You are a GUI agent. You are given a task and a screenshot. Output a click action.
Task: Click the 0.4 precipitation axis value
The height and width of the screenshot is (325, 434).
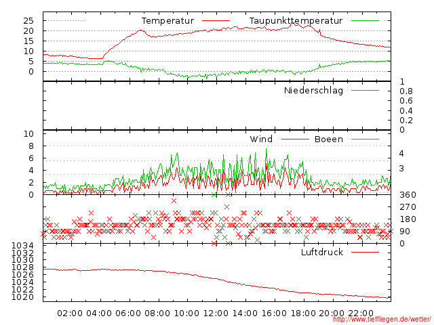(x=406, y=111)
